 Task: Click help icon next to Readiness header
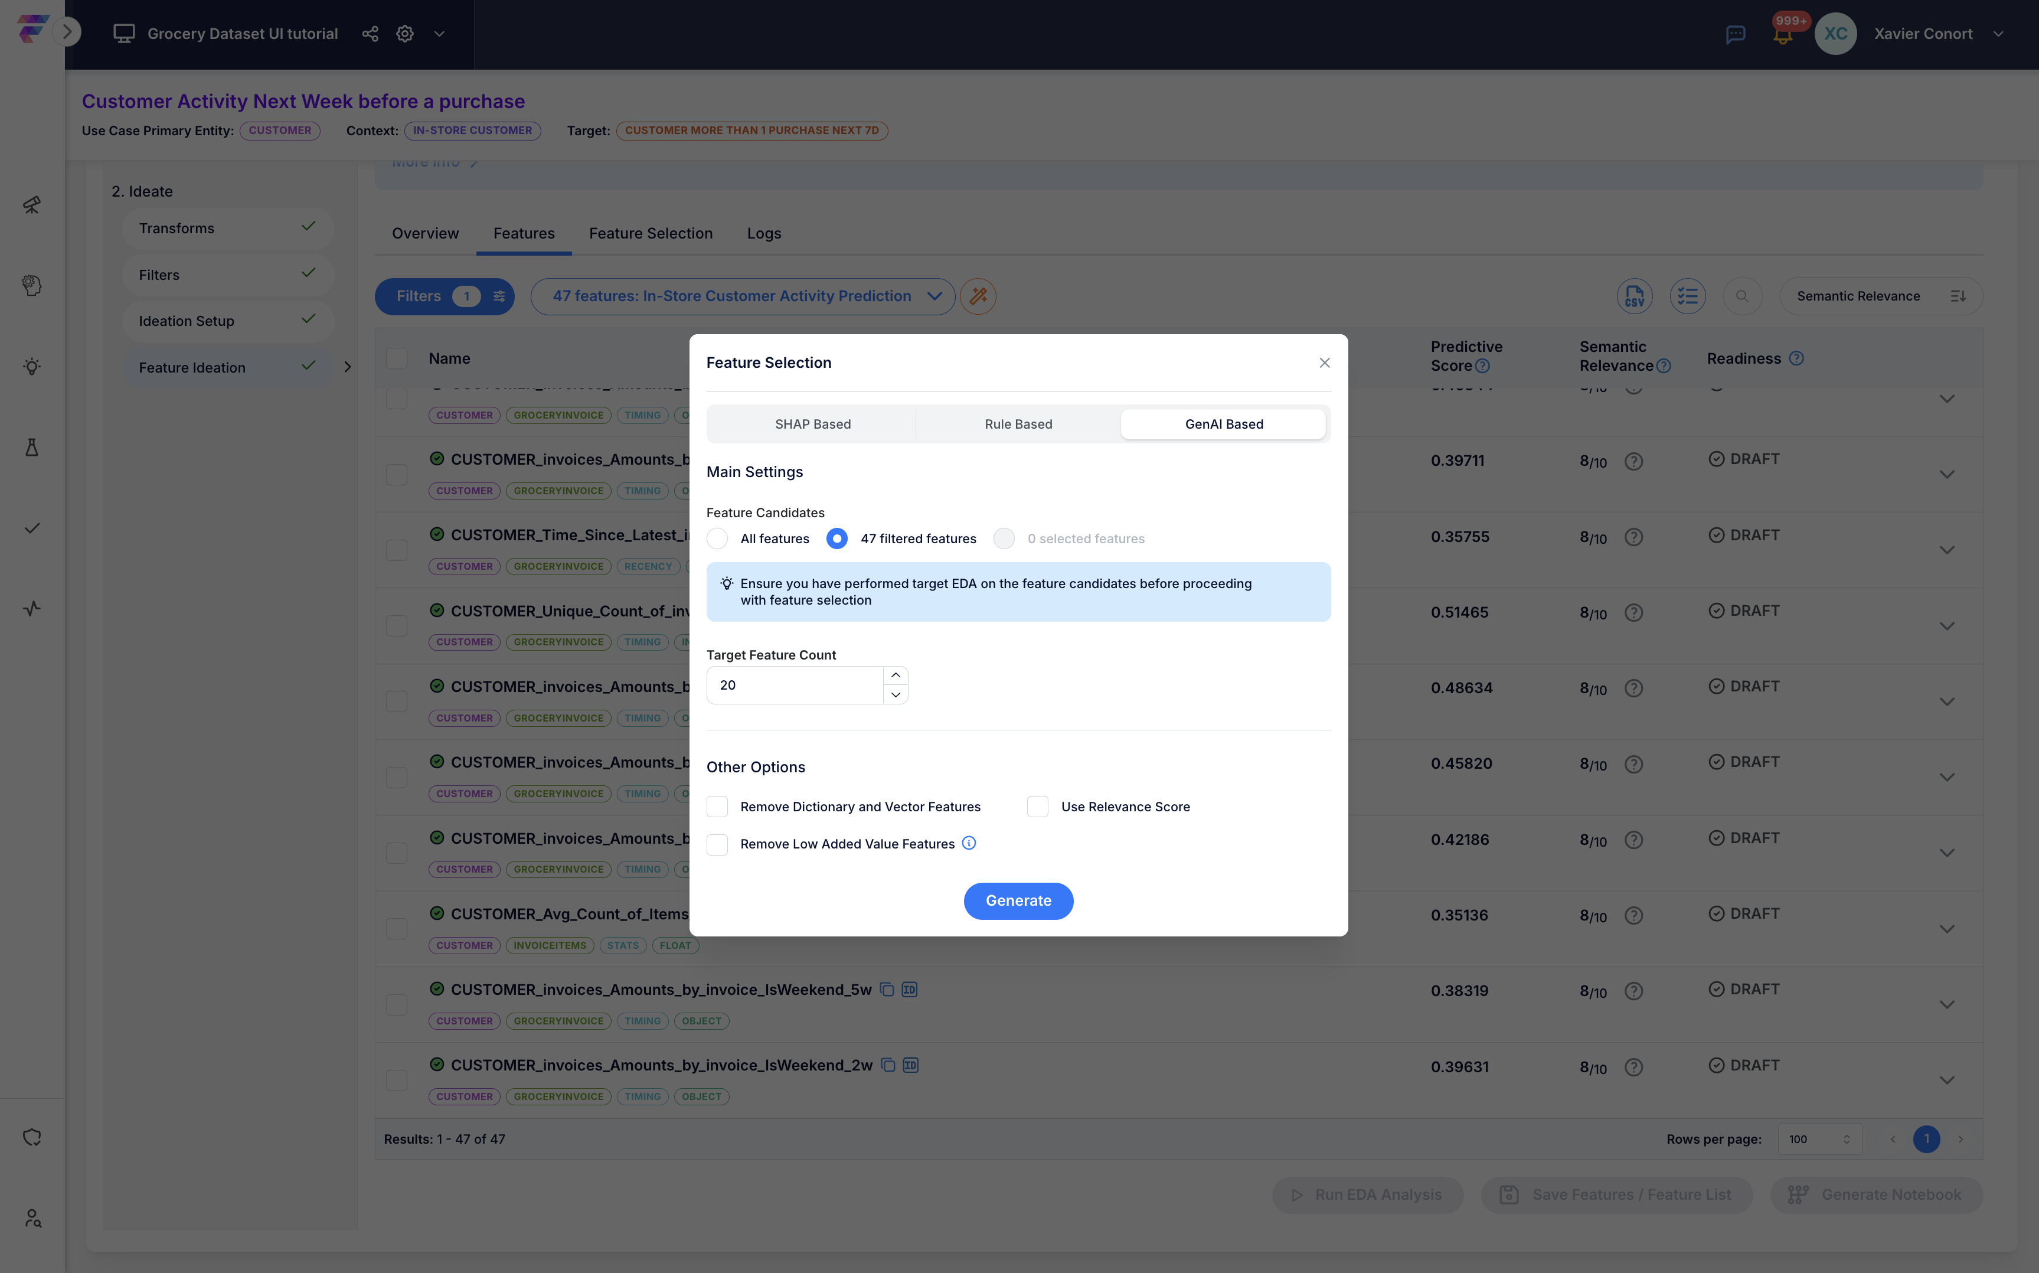tap(1796, 358)
